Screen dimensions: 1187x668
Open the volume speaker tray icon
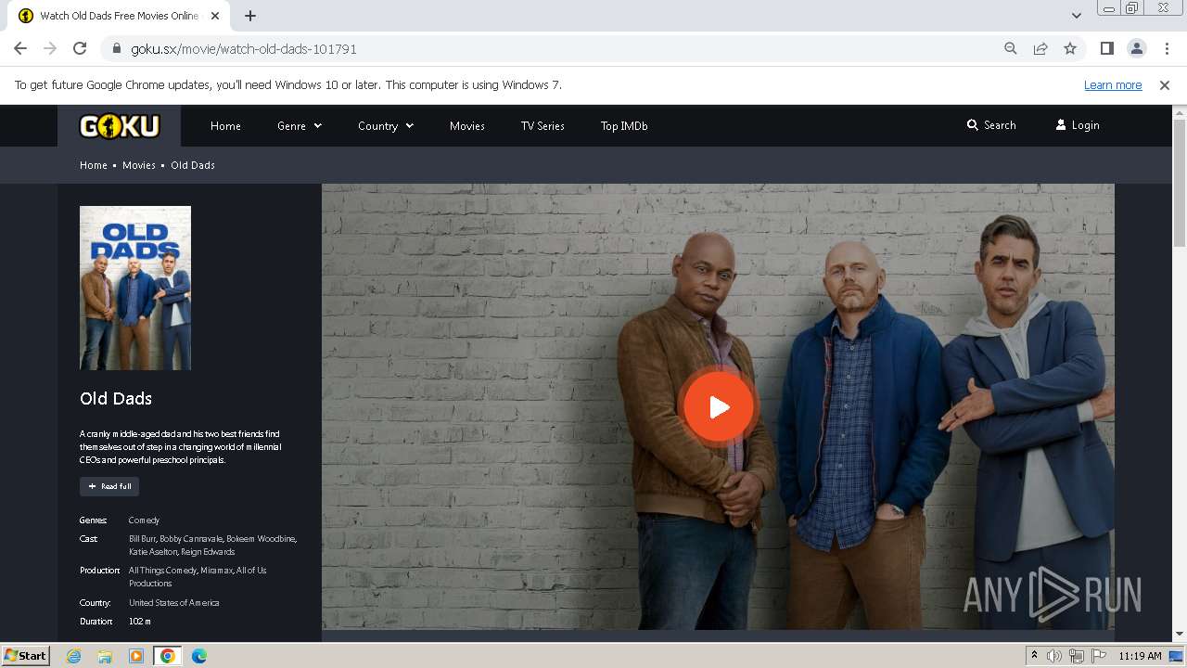point(1054,656)
